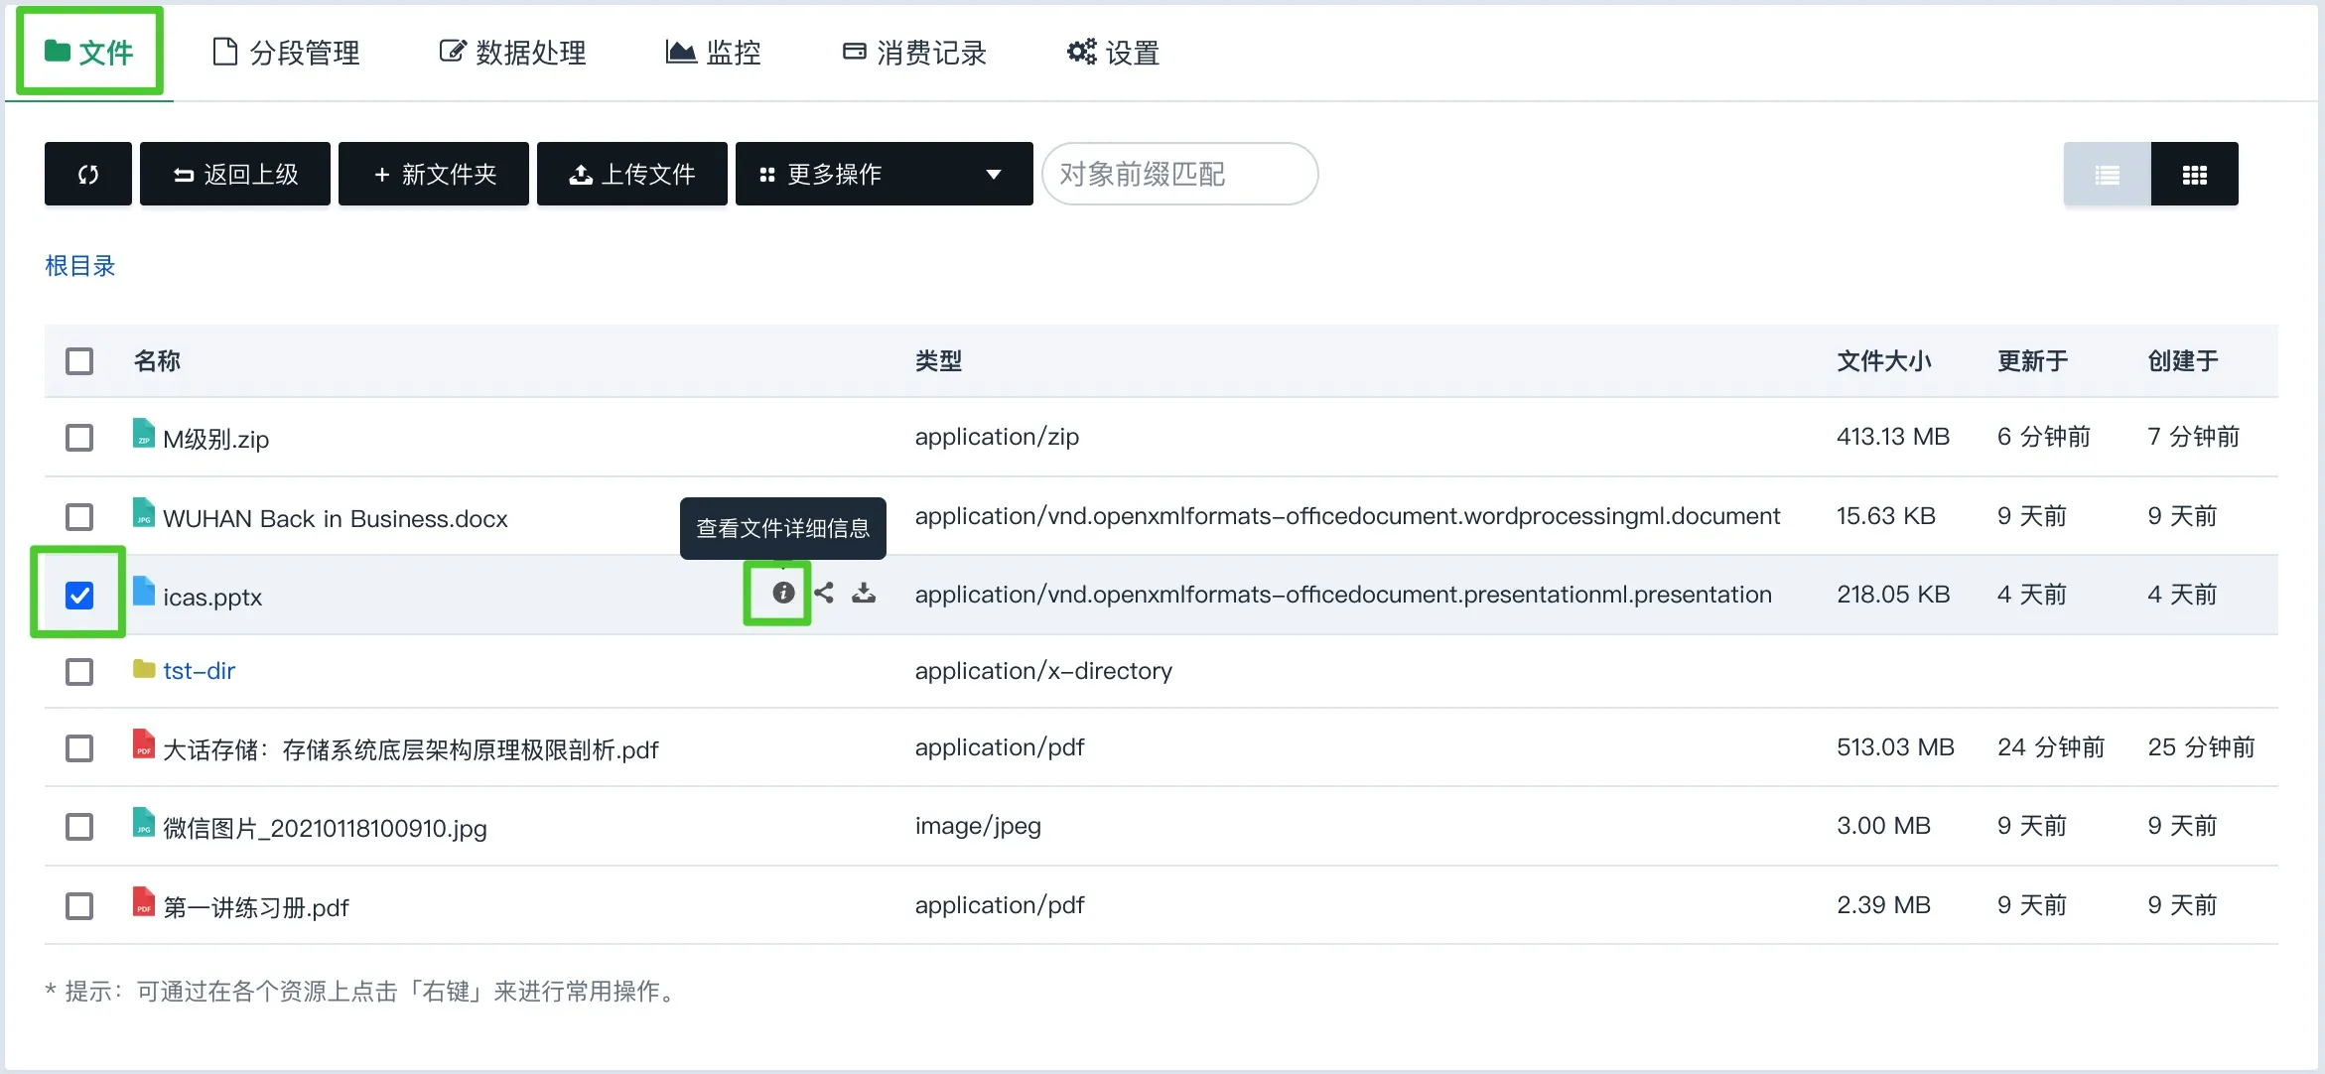Open the tst-dir folder
The image size is (2325, 1074).
(199, 671)
